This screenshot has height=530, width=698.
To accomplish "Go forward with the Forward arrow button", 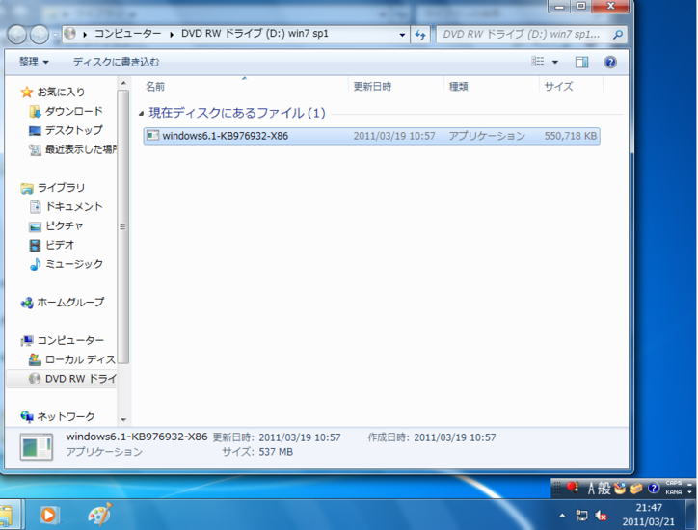I will click(40, 35).
